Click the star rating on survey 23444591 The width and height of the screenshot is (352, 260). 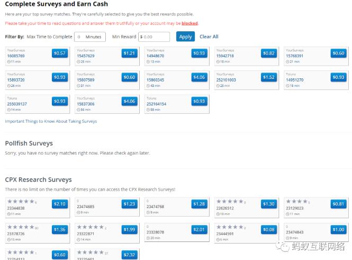pyautogui.click(x=229, y=228)
